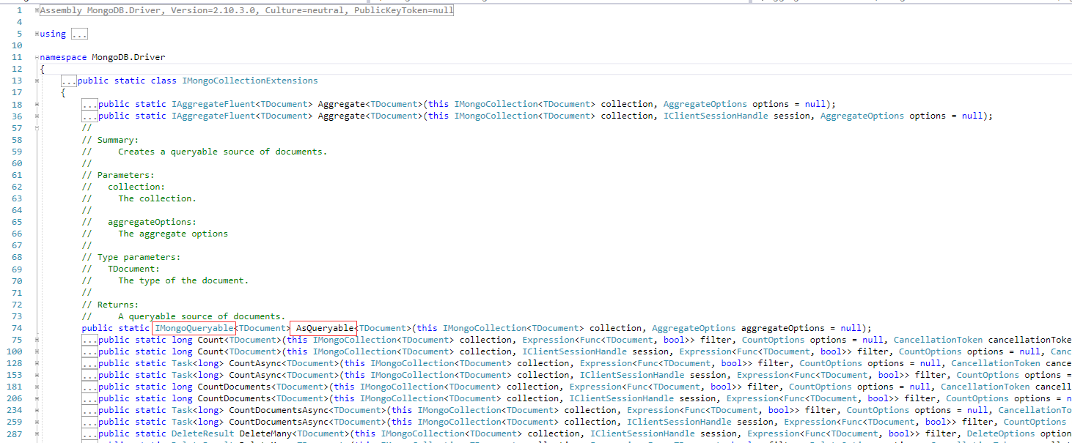Click 'CountDocumentsAsync' method name on line 234
This screenshot has width=1072, height=443.
pos(279,410)
